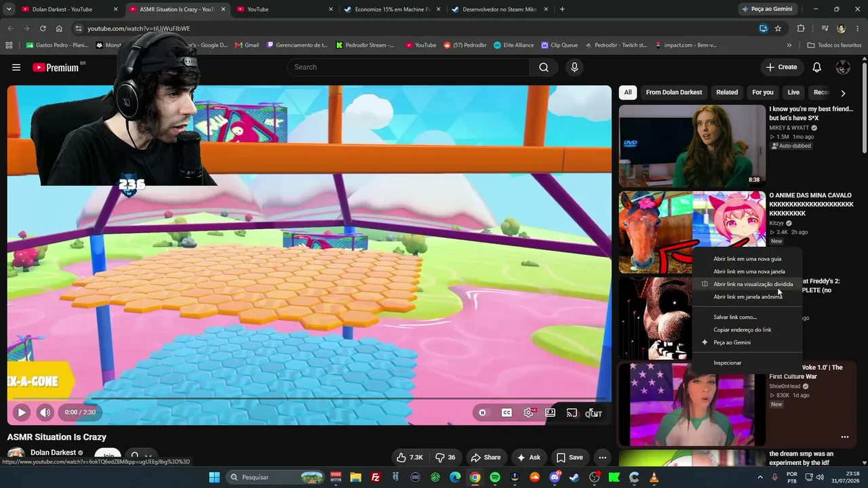Open Spotify from the taskbar
Viewport: 868px width, 488px height.
[x=495, y=477]
